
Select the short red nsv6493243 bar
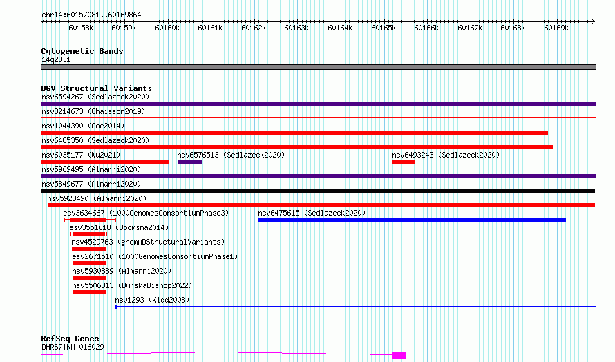click(403, 162)
